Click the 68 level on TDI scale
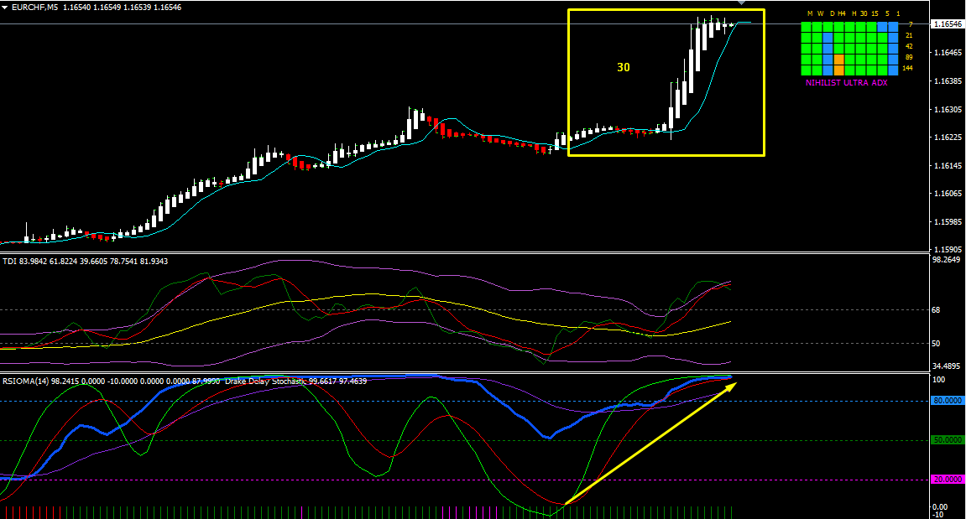The width and height of the screenshot is (966, 519). coord(937,310)
